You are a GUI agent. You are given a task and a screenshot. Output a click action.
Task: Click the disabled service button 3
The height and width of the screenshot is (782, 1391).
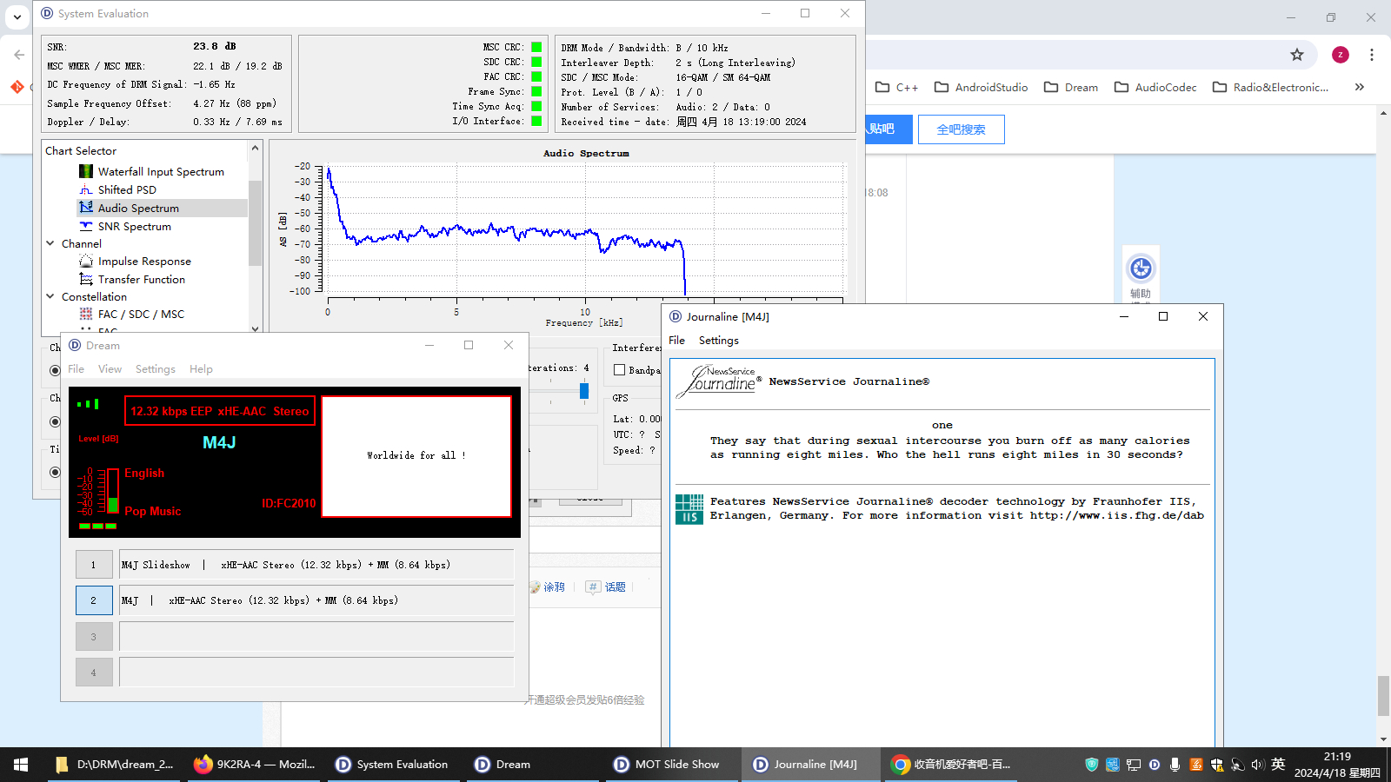[94, 637]
